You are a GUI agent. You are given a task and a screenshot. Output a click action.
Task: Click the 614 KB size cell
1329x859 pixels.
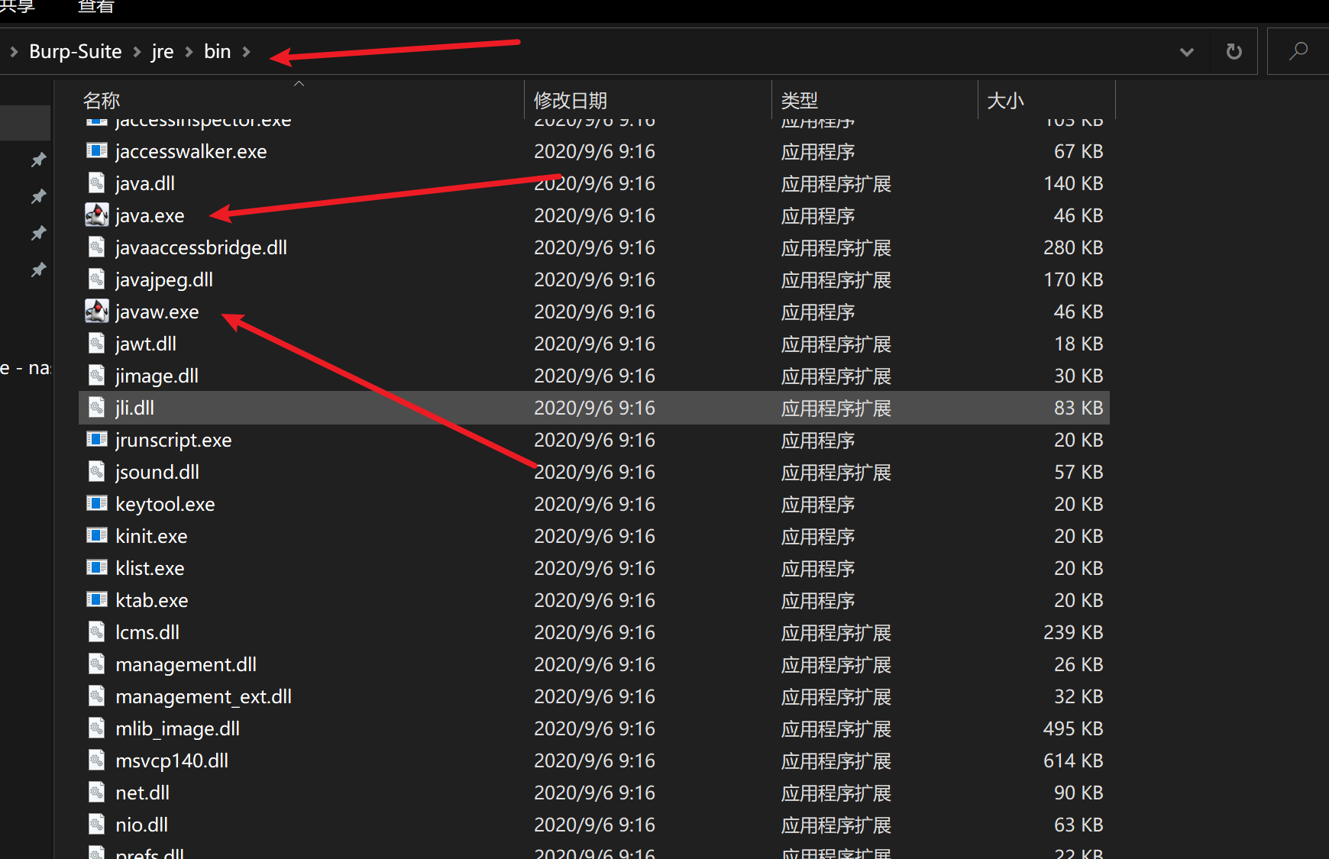[1073, 761]
